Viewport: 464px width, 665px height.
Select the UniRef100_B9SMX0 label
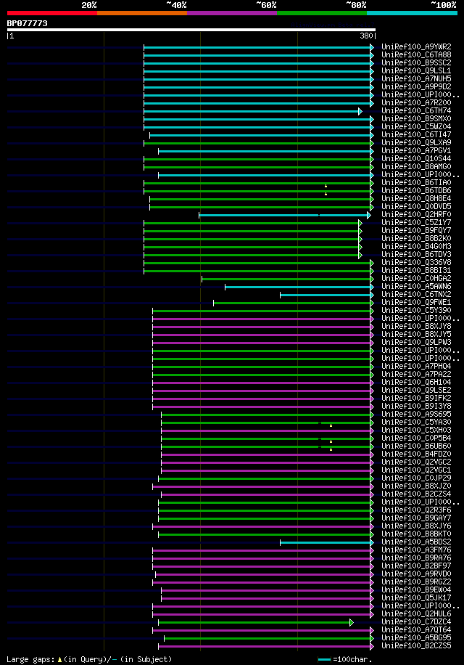coord(416,119)
